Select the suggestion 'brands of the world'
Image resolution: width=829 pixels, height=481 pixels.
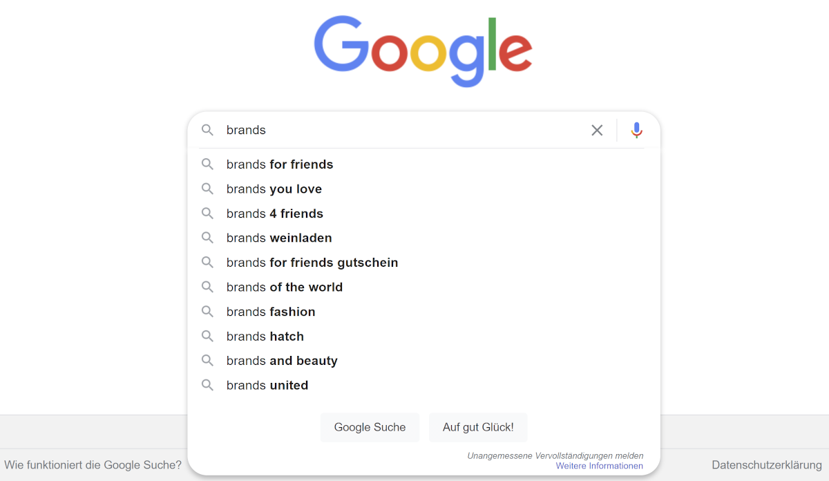tap(284, 287)
